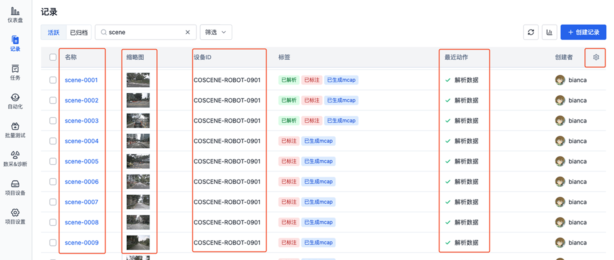Screen dimensions: 614x260
Task: Select the scene-0005 row checkbox
Action: click(53, 161)
